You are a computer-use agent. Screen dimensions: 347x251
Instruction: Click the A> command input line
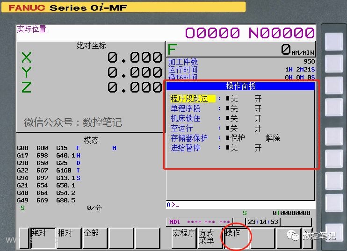[240, 205]
